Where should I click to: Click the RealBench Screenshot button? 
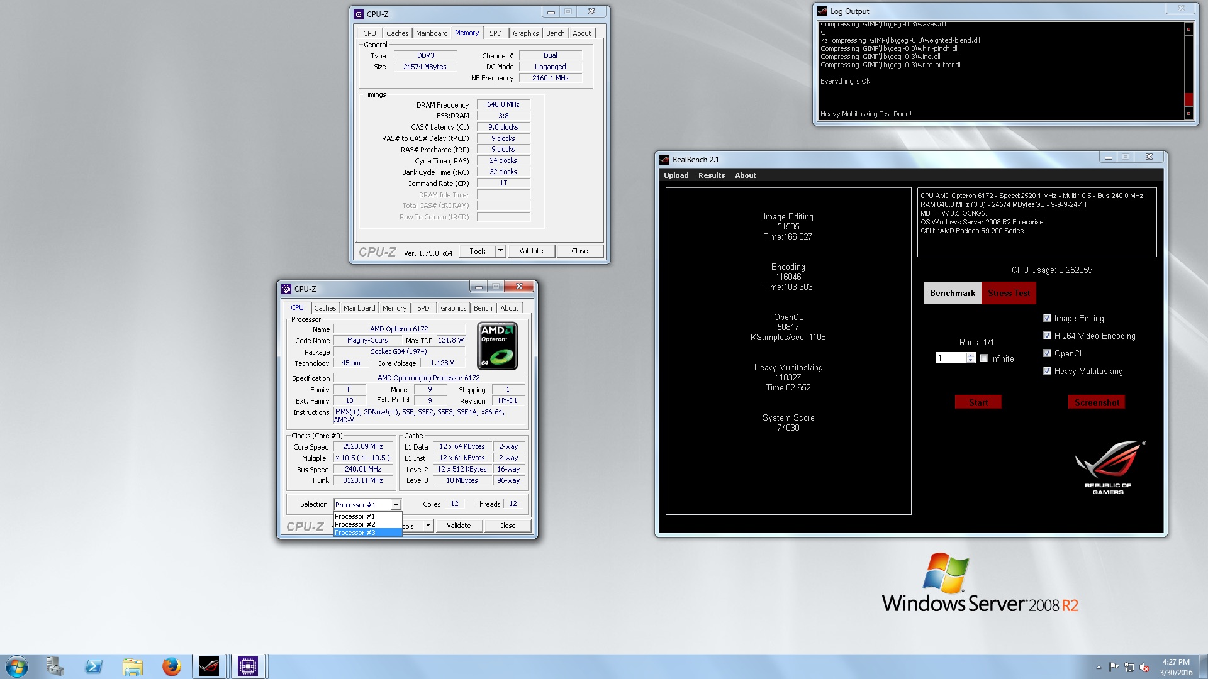[x=1097, y=402]
